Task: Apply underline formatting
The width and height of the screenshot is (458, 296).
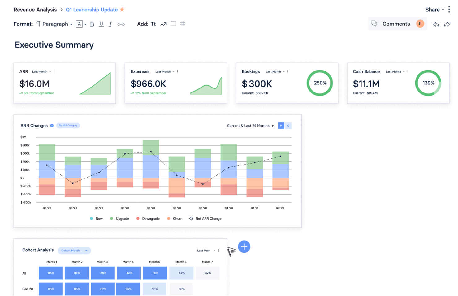Action: tap(101, 24)
